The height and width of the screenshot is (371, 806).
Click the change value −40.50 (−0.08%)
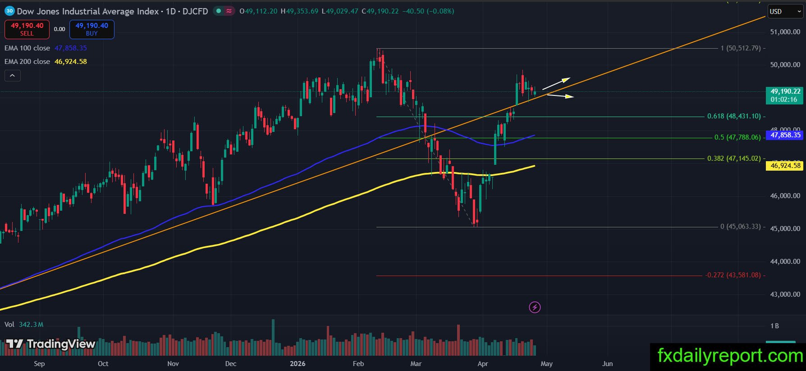tap(428, 11)
